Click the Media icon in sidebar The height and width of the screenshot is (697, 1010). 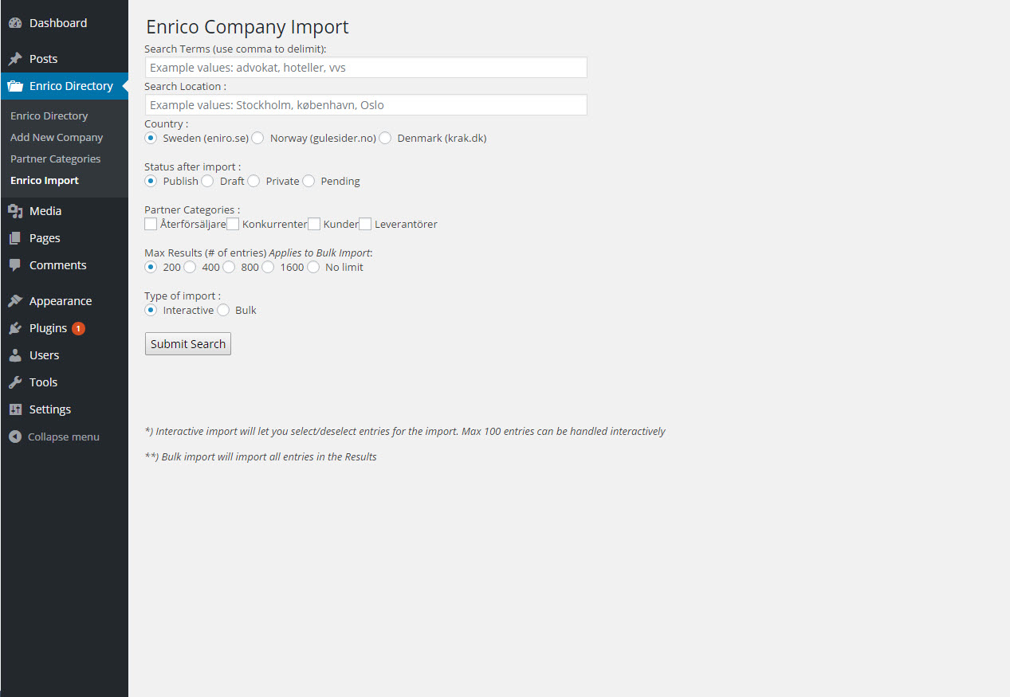tap(15, 211)
